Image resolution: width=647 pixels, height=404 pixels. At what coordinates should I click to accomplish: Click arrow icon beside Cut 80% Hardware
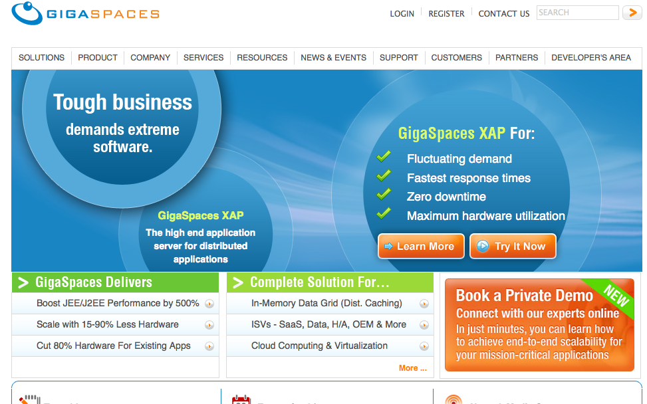click(209, 346)
